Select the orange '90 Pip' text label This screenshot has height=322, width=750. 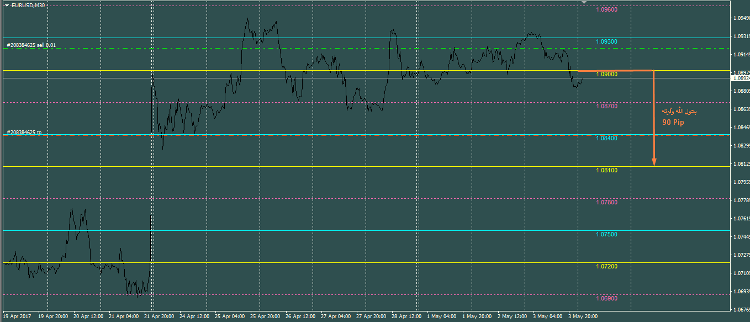point(673,123)
